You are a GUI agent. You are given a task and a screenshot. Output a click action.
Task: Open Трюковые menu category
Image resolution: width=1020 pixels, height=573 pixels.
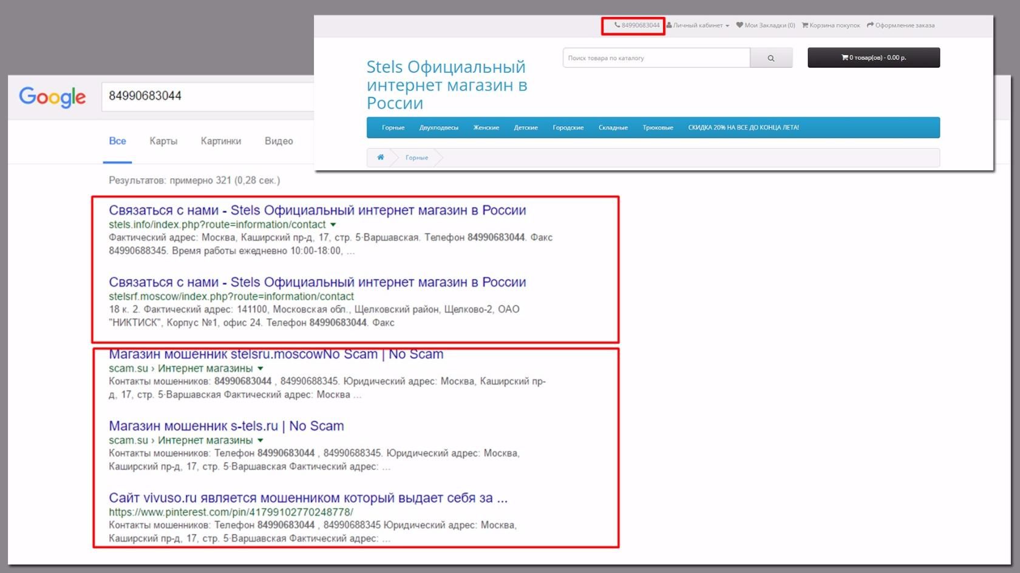658,128
